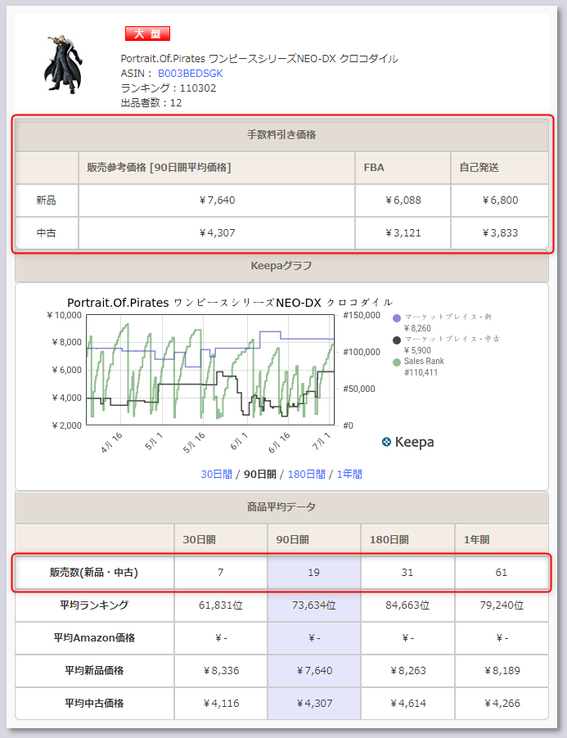Select the 90日間 range below the graph

[259, 474]
